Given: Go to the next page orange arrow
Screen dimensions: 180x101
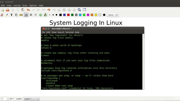Looking at the screenshot, I should click(x=49, y=10).
